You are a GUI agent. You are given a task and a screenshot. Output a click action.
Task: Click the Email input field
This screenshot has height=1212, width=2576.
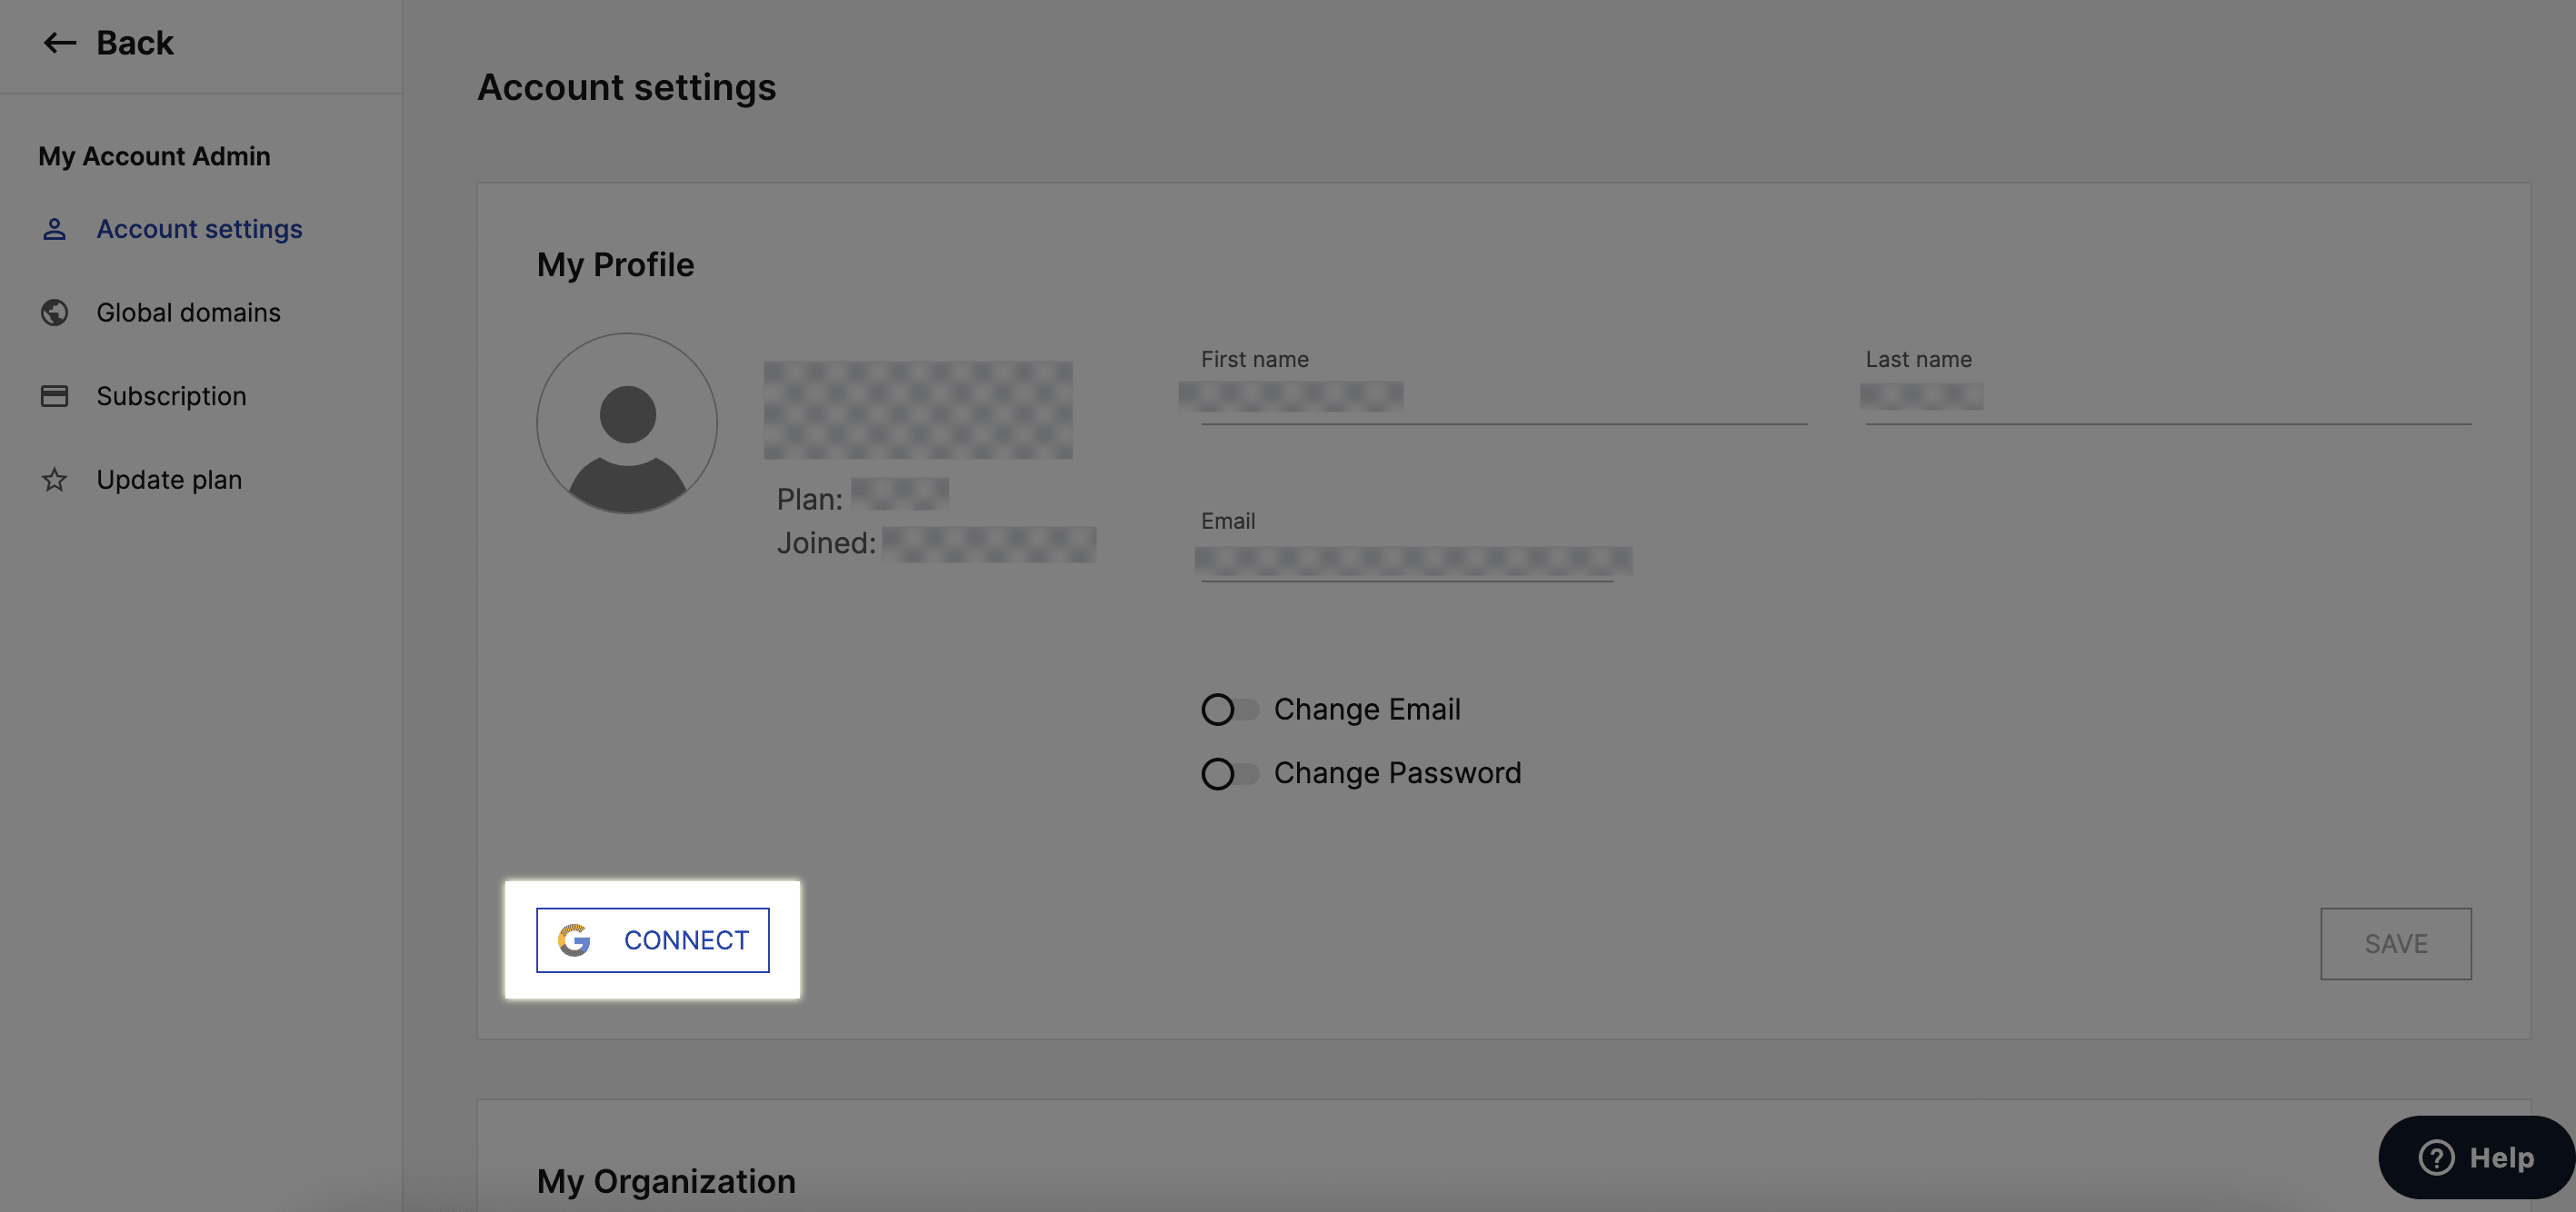click(x=1407, y=561)
